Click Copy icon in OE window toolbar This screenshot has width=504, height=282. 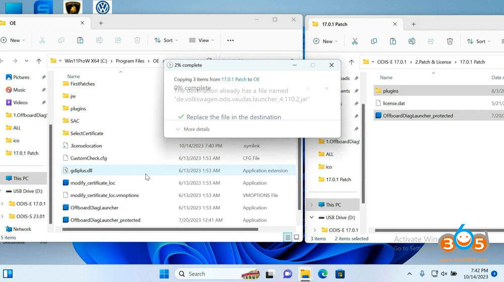61,40
